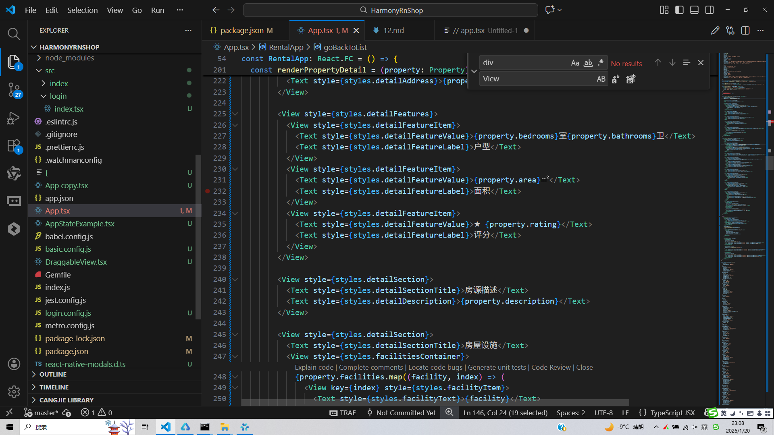Toggle Match Whole Word option
Viewport: 774px width, 435px height.
point(588,63)
